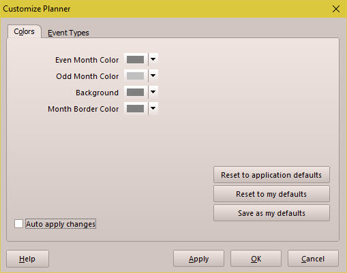Expand the Even Month Color dropdown arrow
Screen dimensions: 347x273
153,60
